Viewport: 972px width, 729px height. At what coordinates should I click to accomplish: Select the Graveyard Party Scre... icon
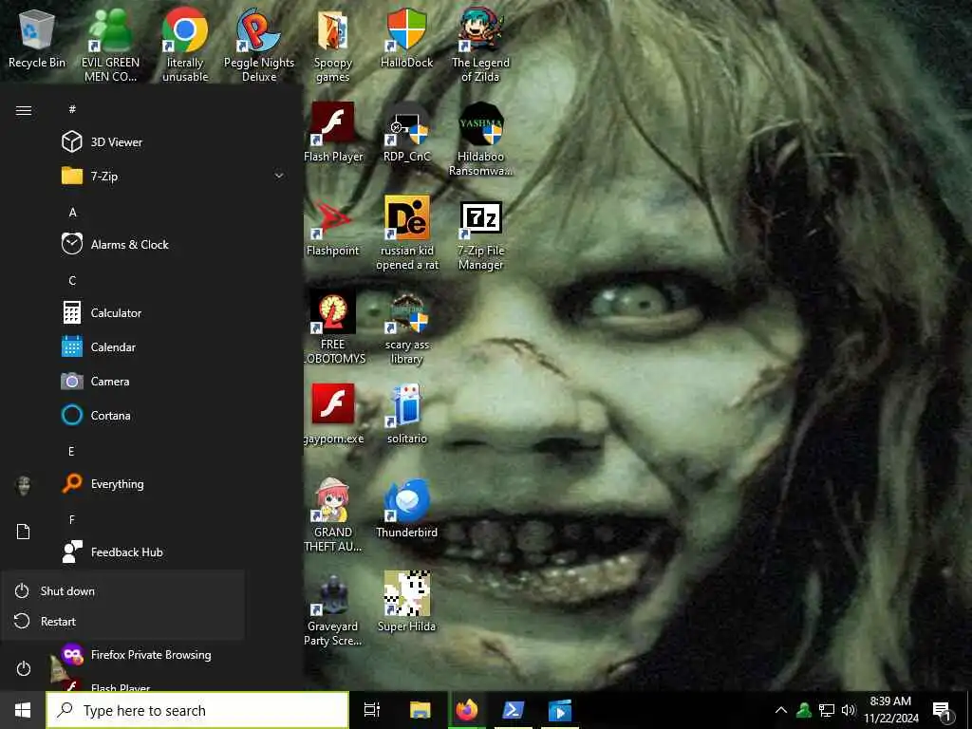333,610
